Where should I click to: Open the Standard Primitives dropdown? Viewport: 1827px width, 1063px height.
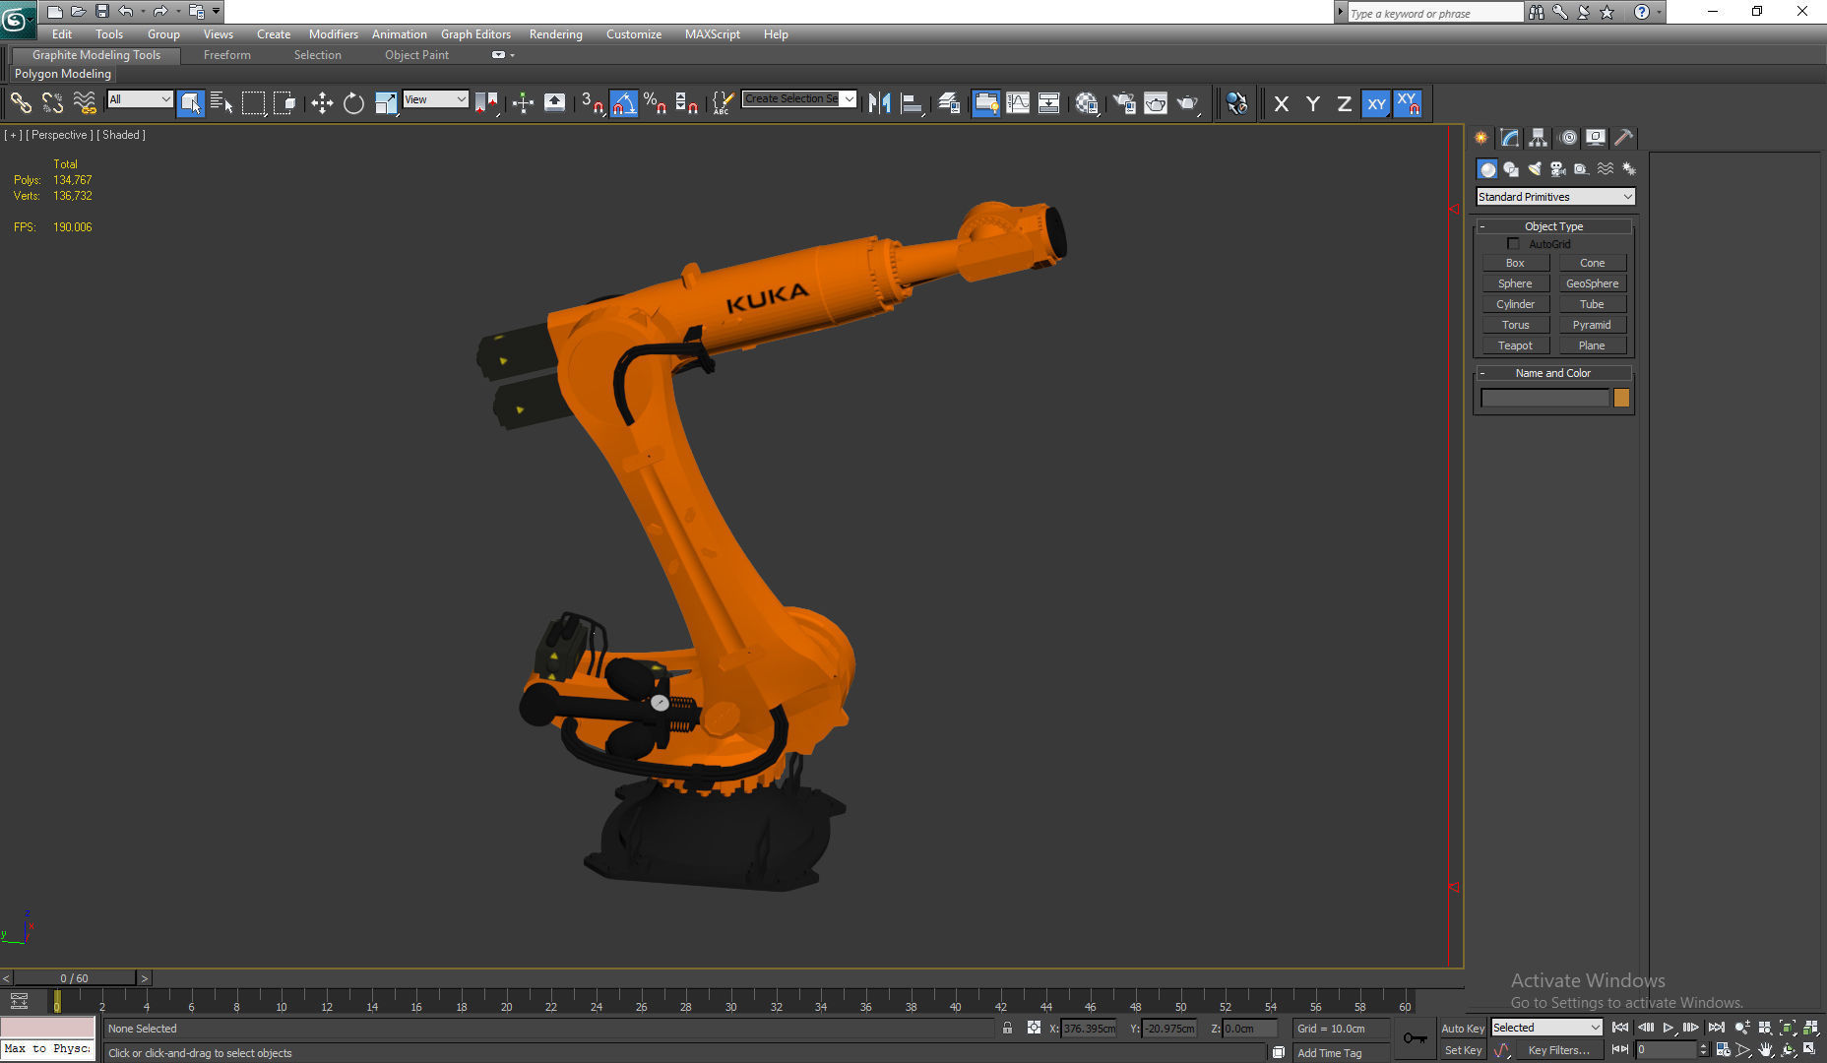[1555, 197]
